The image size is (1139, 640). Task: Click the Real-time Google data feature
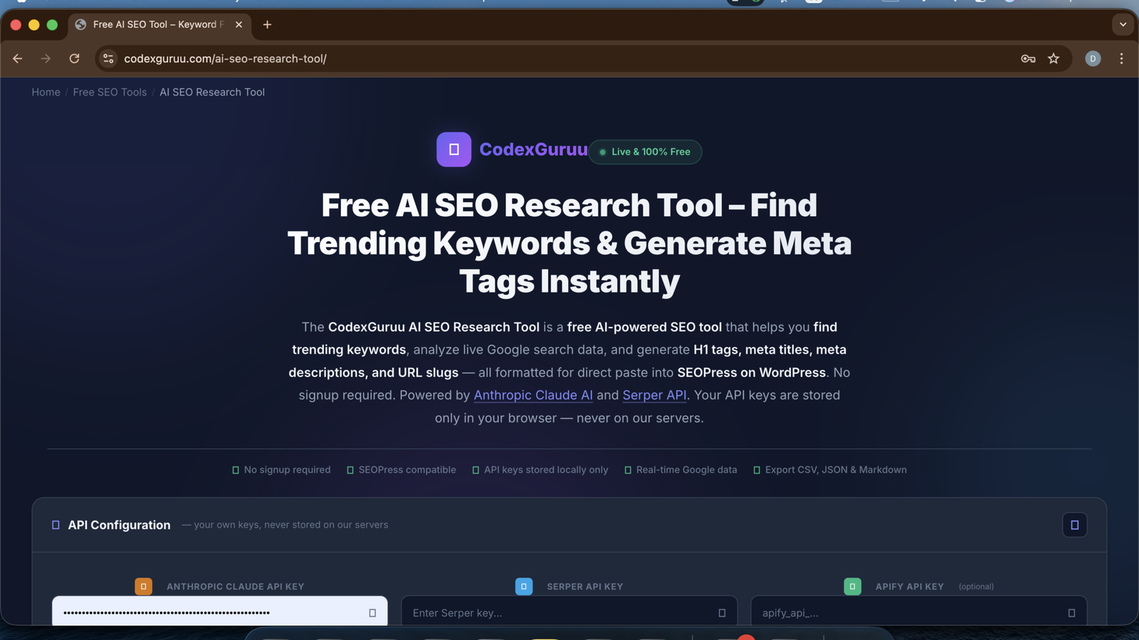point(681,470)
